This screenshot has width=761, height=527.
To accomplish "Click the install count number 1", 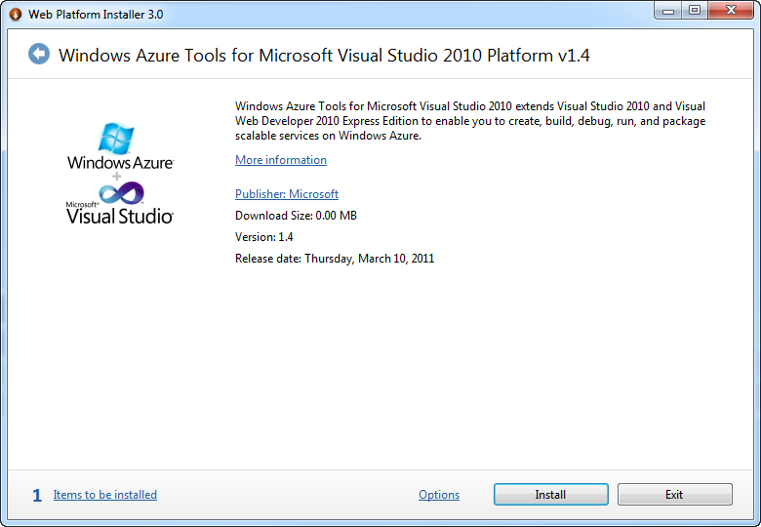I will tap(37, 496).
